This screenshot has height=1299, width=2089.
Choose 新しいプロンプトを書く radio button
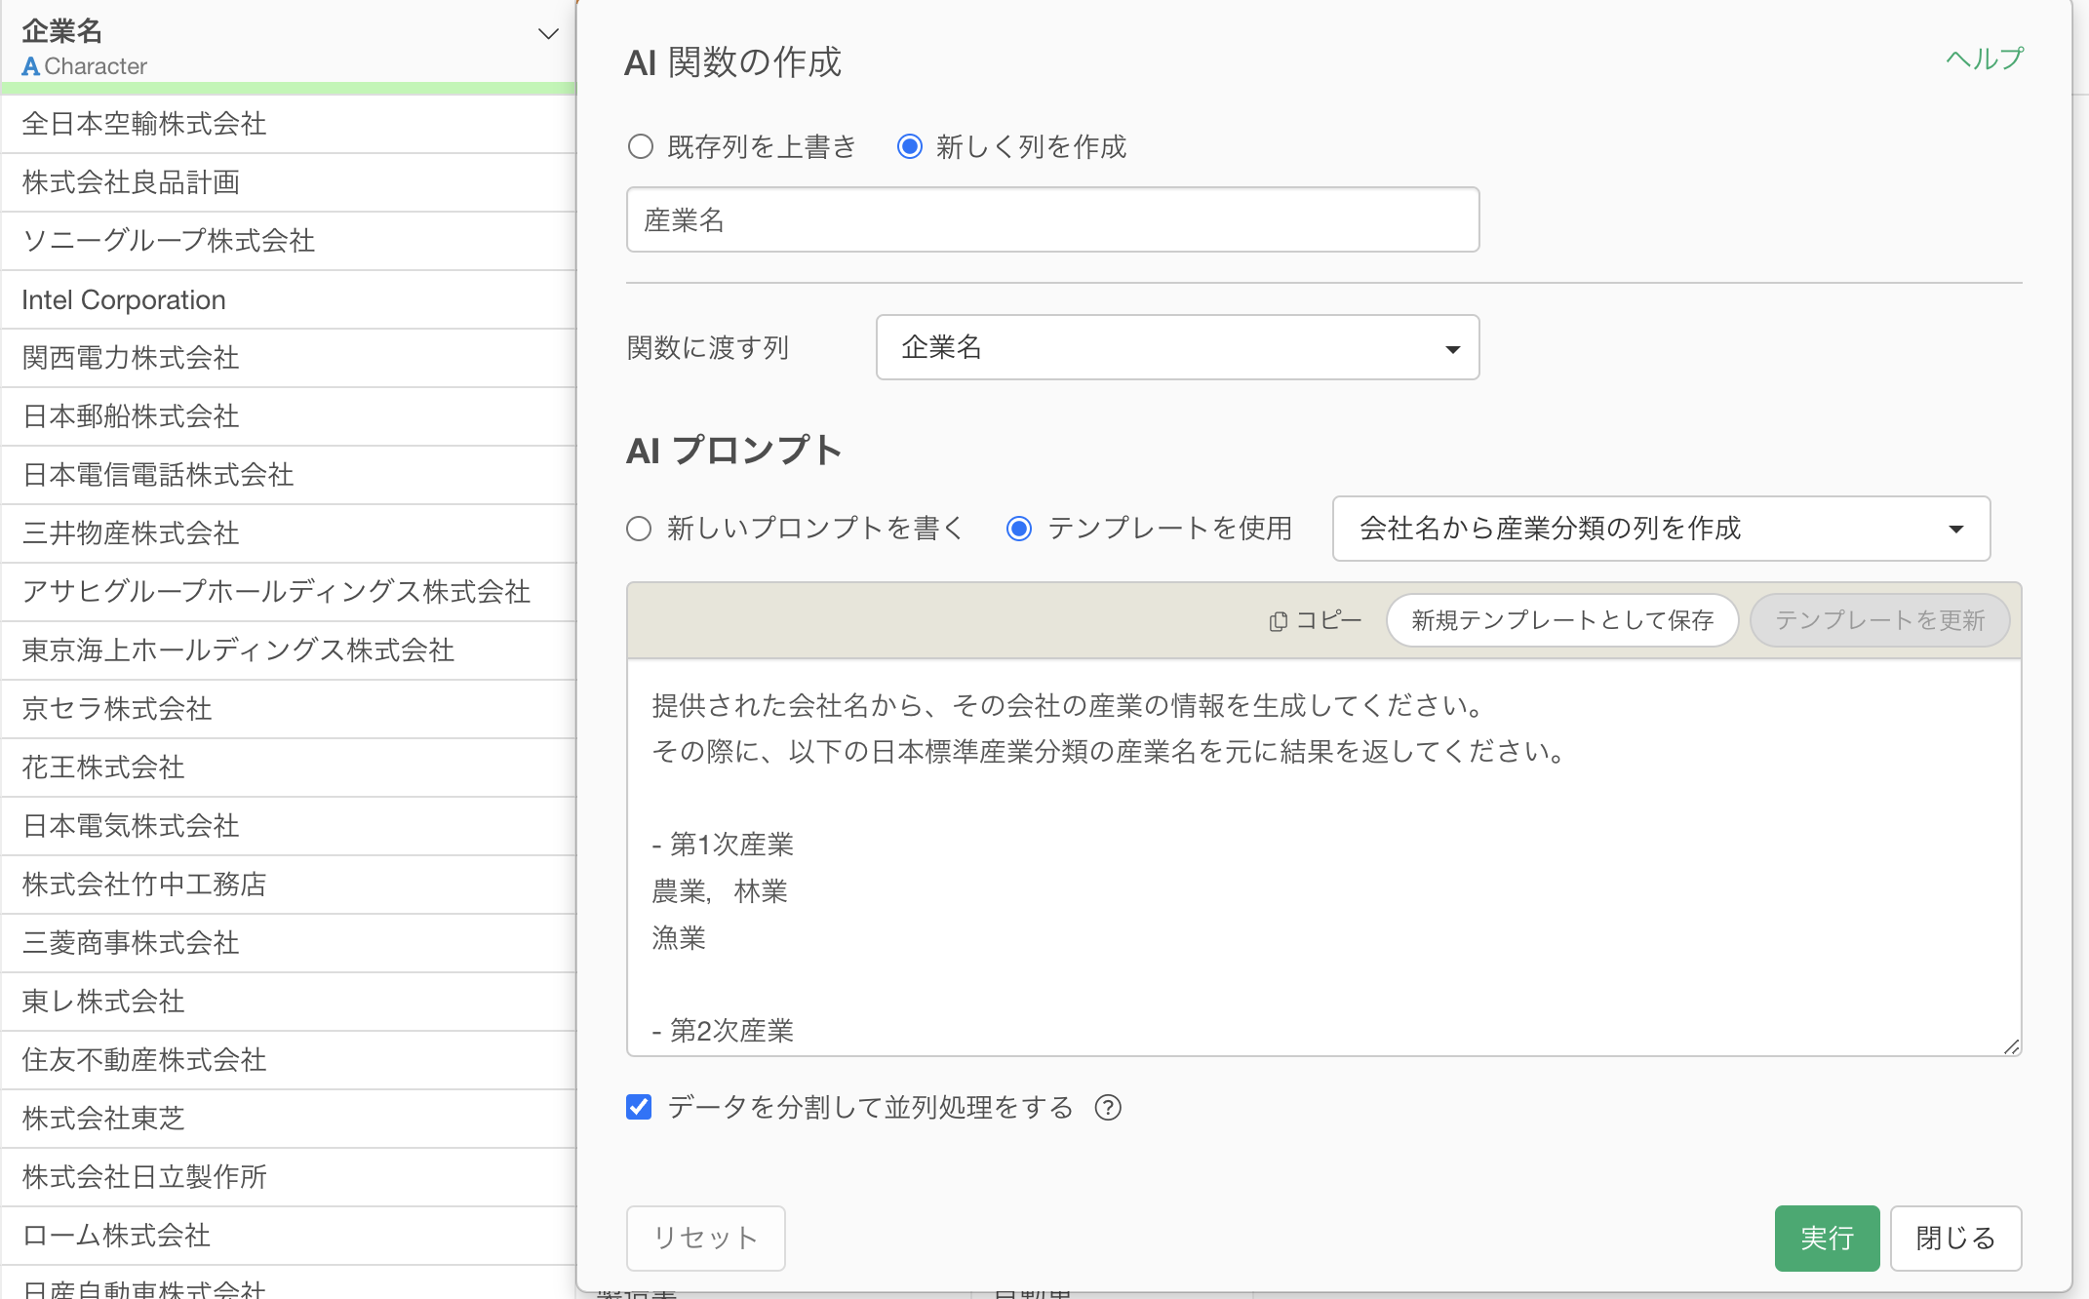[x=639, y=529]
